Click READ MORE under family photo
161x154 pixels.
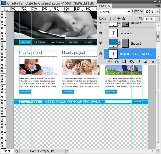68,92
